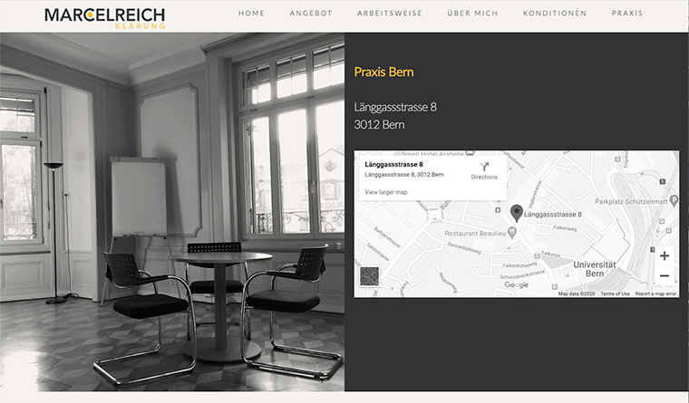This screenshot has height=403, width=689.
Task: Go to the Home menu item
Action: coord(251,14)
